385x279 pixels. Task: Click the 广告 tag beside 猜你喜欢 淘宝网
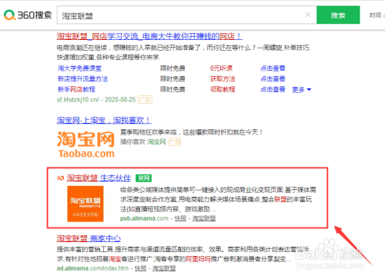coord(175,141)
